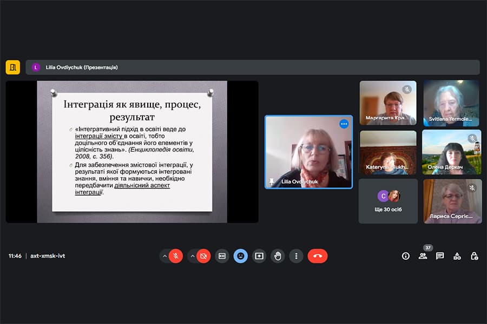Click the meeting code axt-xmsk-ivt
Image resolution: width=487 pixels, height=324 pixels.
point(48,256)
